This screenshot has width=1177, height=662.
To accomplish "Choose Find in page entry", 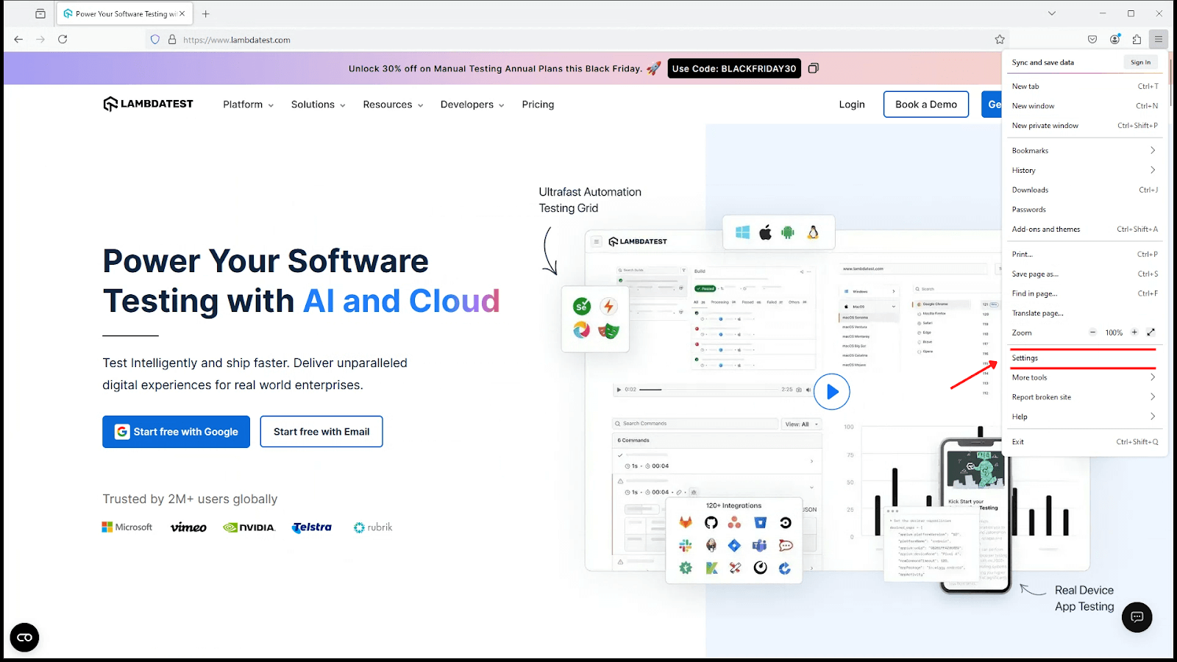I will (1084, 293).
